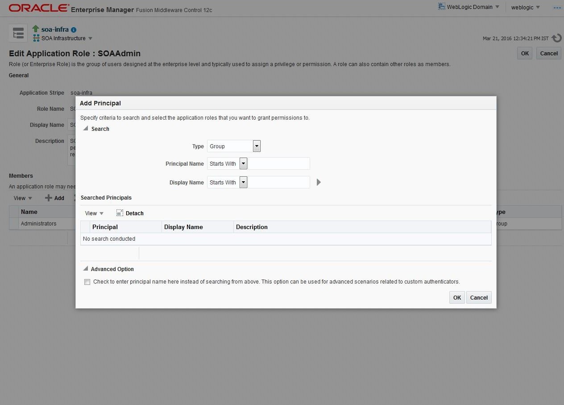This screenshot has height=405, width=564.
Task: Open View menu in Searched Principals
Action: 94,213
